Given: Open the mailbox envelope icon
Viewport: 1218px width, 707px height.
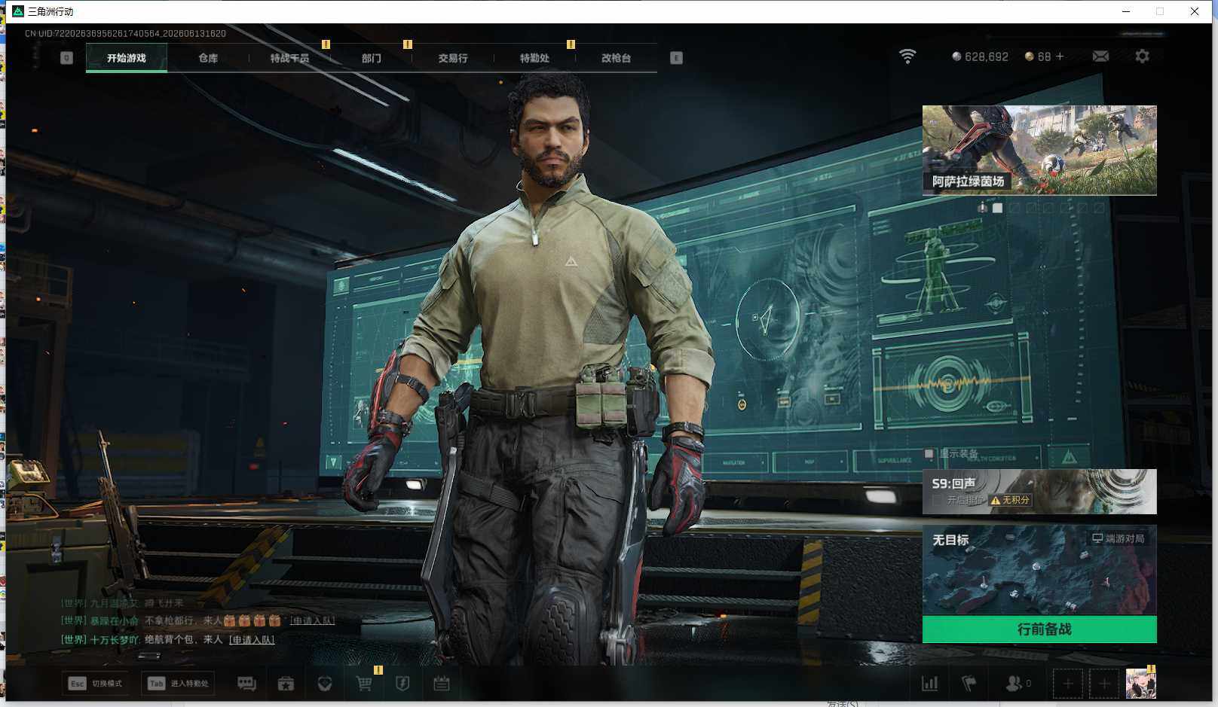Looking at the screenshot, I should [1100, 56].
